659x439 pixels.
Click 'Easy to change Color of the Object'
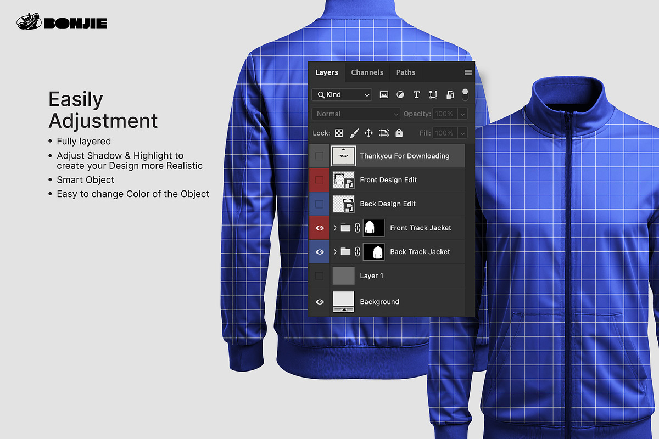133,194
